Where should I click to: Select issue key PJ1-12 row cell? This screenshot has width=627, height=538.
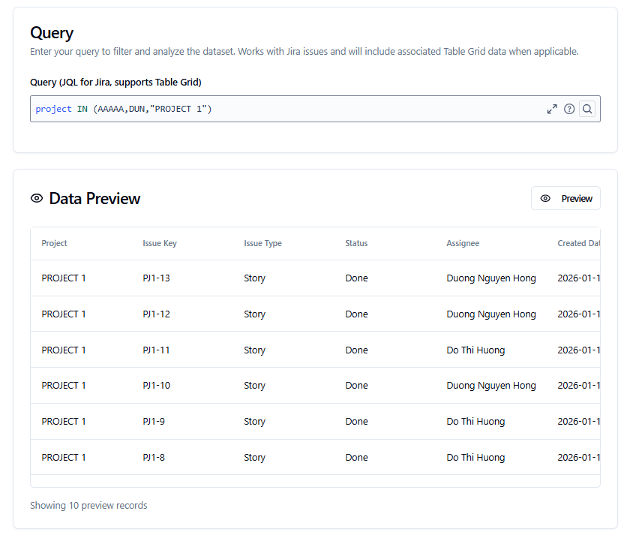pyautogui.click(x=156, y=314)
